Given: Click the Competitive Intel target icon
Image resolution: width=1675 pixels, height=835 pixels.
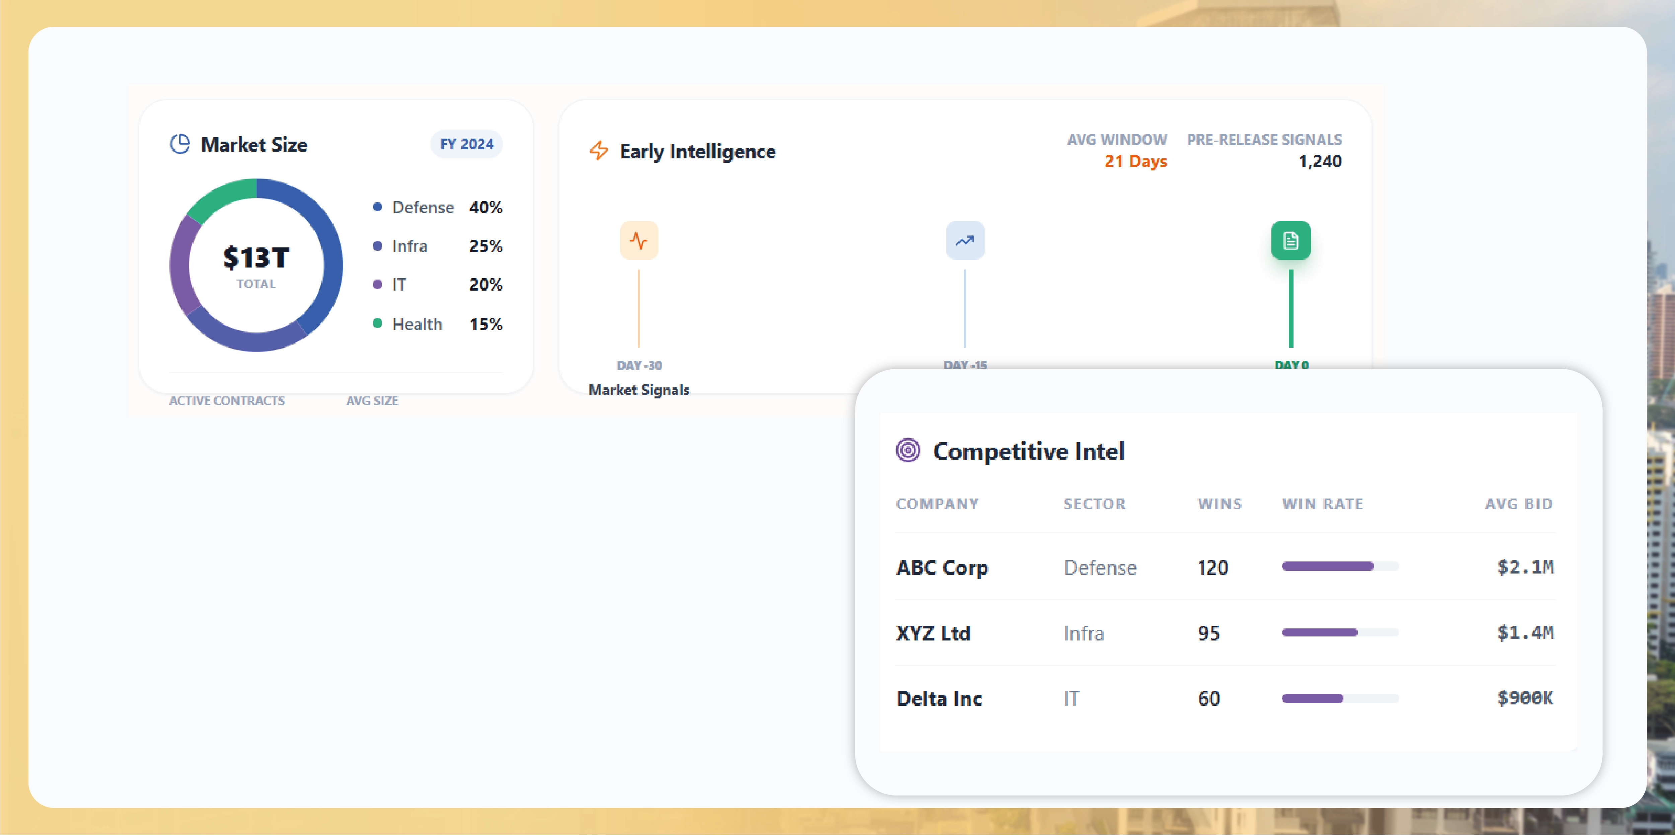Looking at the screenshot, I should tap(908, 450).
